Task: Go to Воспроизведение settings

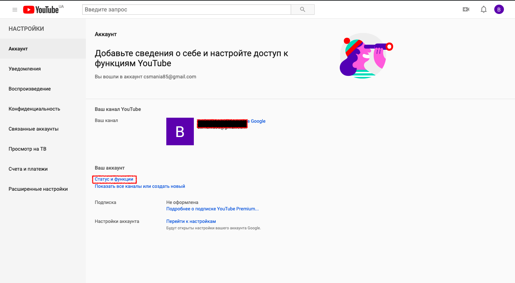Action: [30, 89]
